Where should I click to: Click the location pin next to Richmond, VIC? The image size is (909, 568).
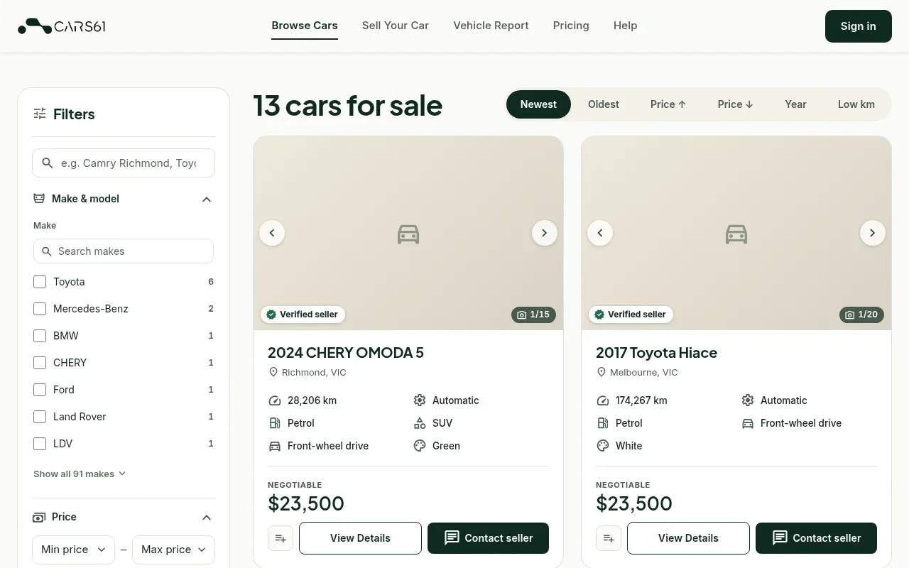point(273,372)
